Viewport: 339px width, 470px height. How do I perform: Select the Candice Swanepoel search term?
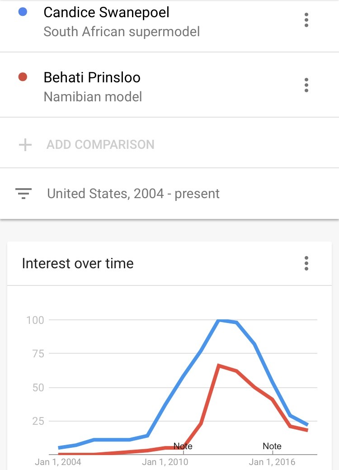pos(106,12)
